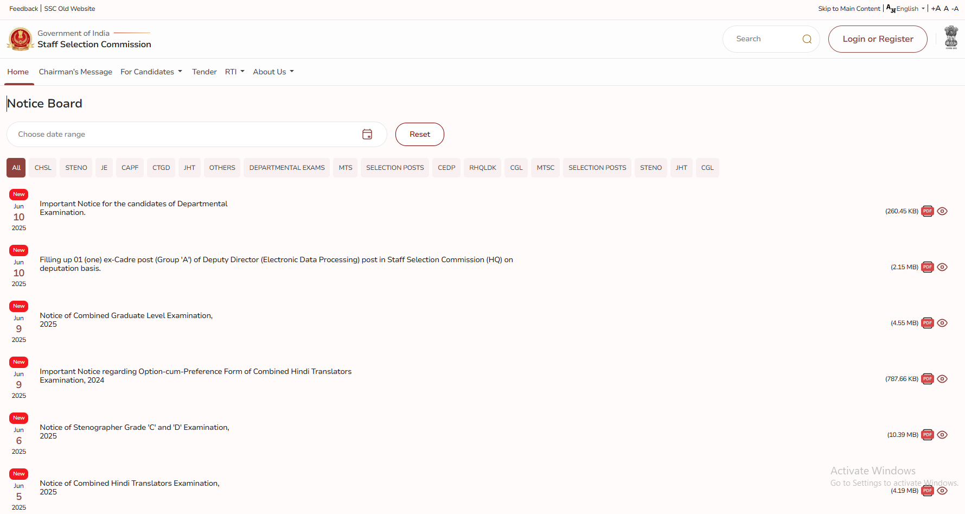Click the search magnifier icon

click(x=807, y=39)
